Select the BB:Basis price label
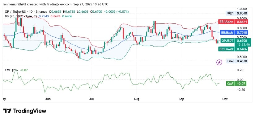This screenshot has height=119, width=255. coord(234,33)
